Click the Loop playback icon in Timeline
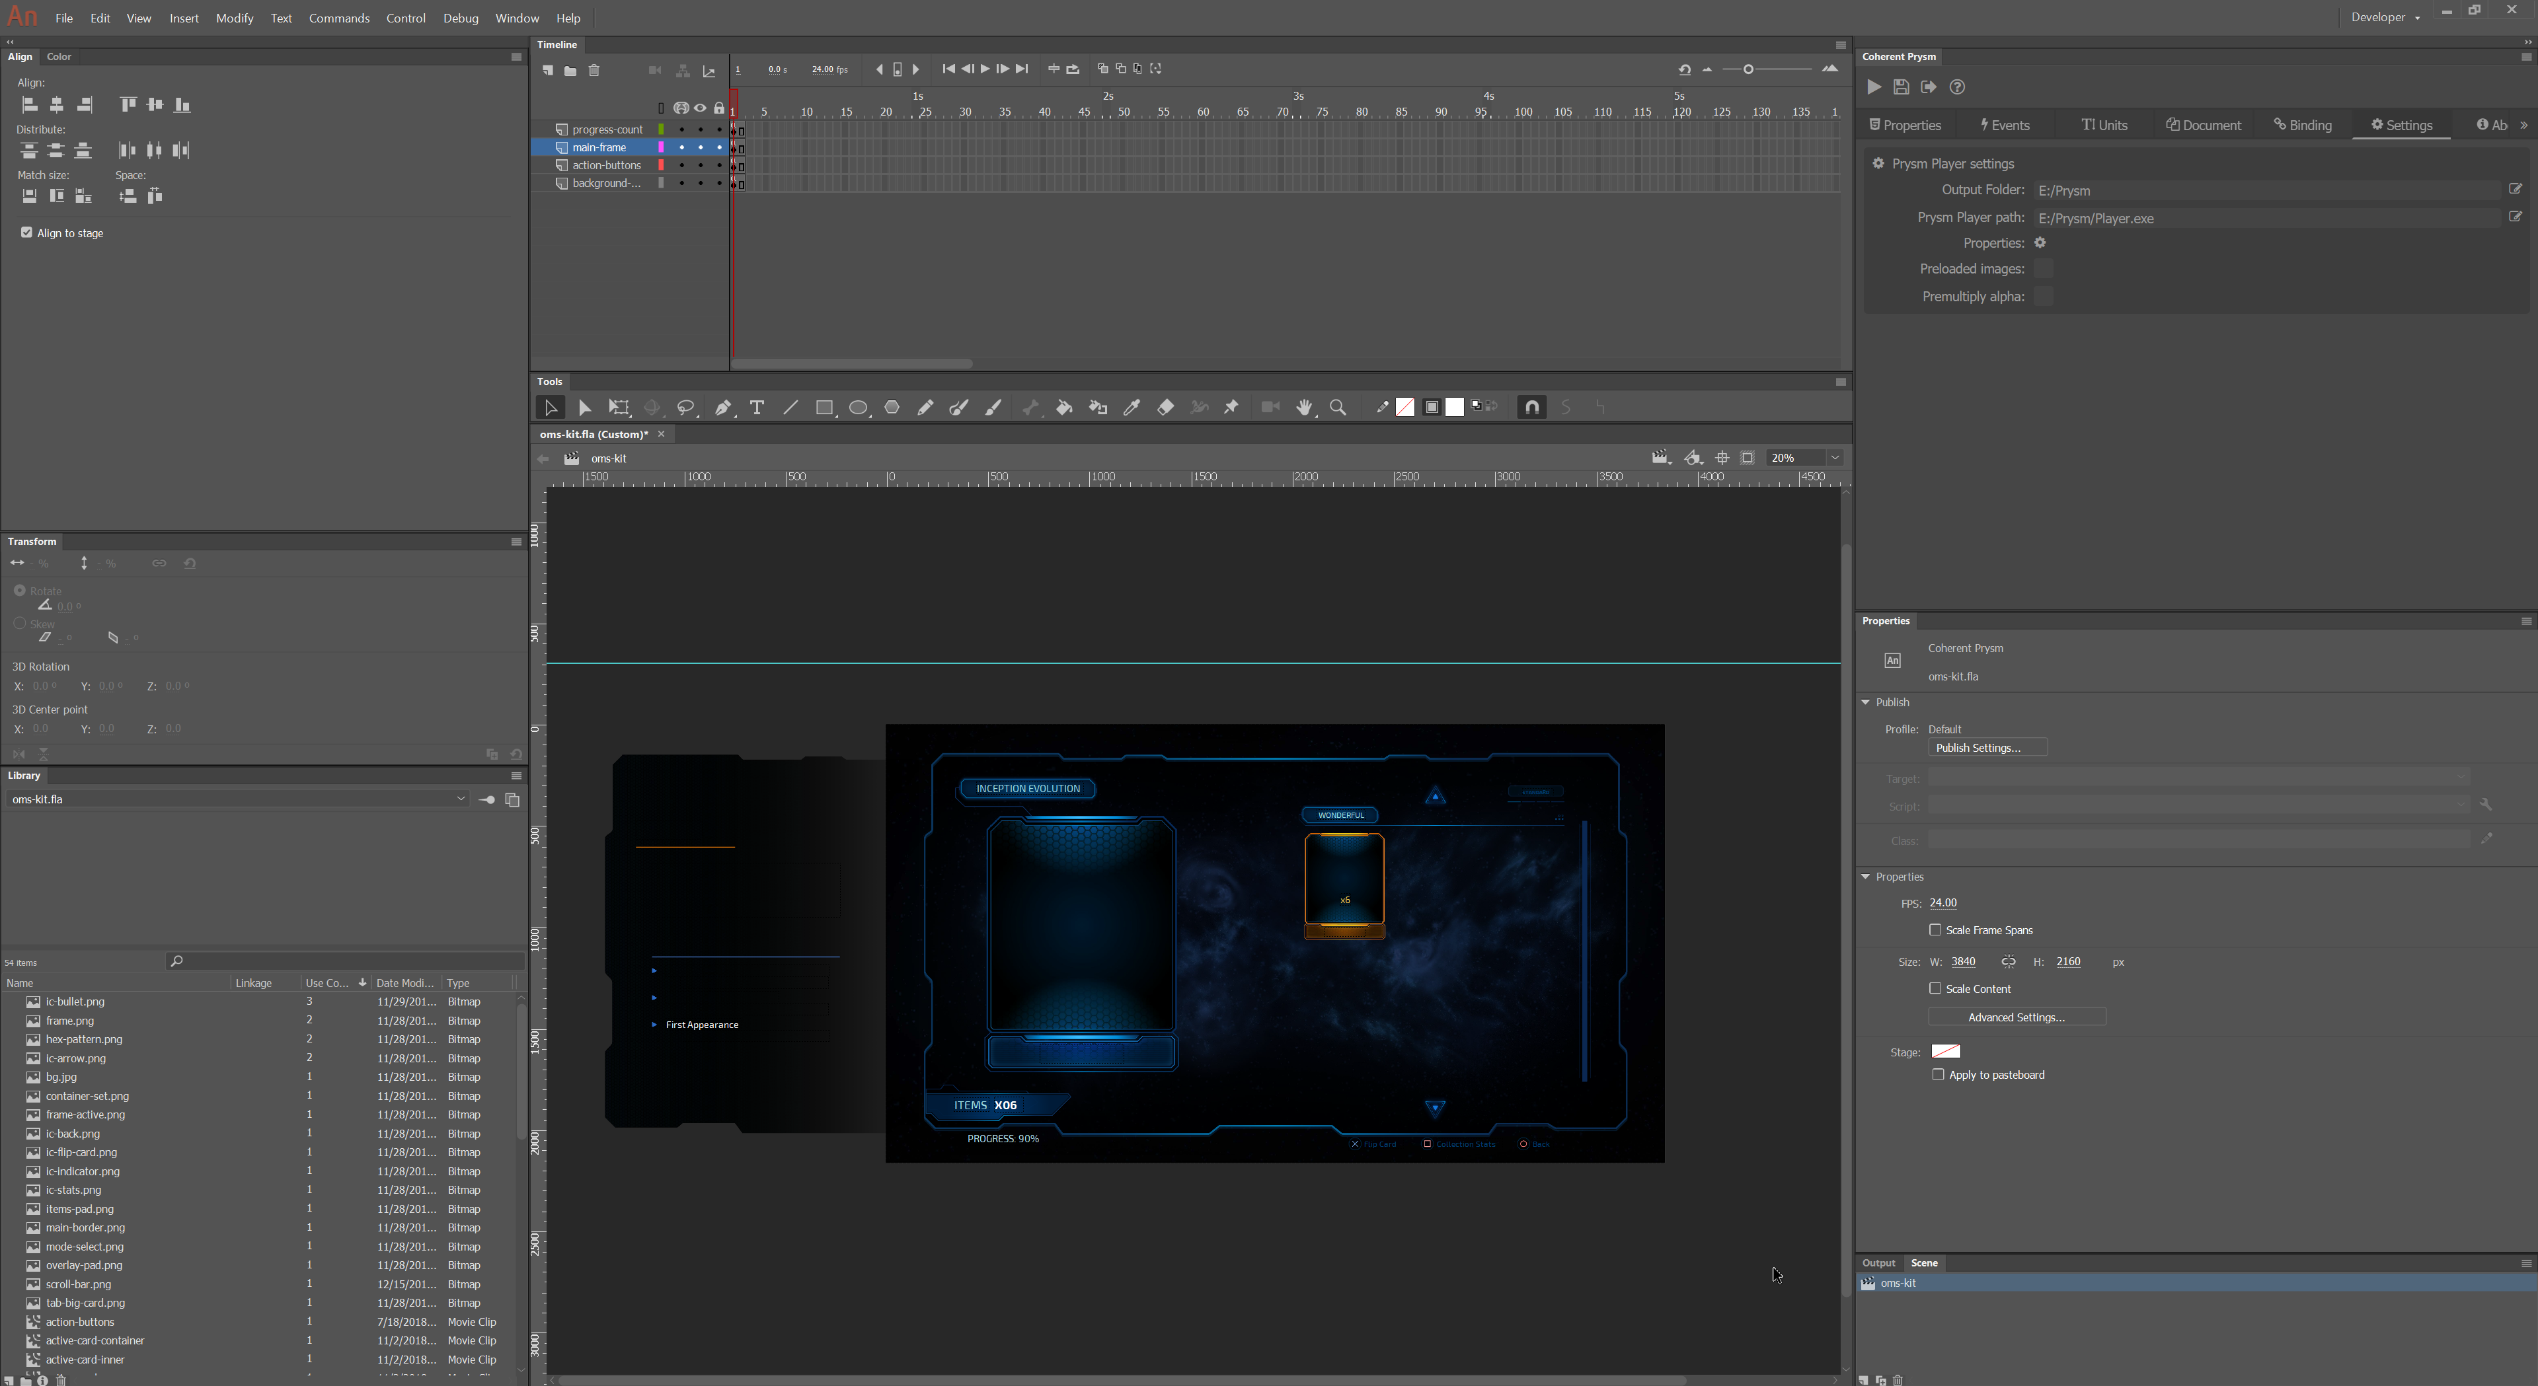This screenshot has width=2538, height=1386. coord(1074,69)
